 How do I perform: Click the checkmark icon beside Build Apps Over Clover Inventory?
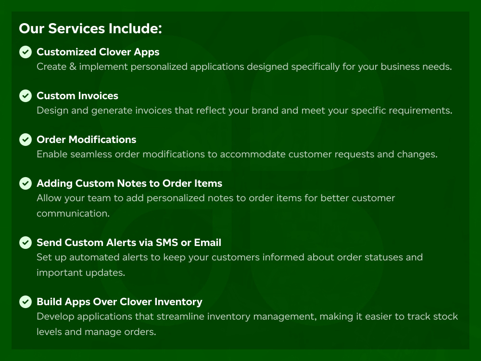pos(25,302)
